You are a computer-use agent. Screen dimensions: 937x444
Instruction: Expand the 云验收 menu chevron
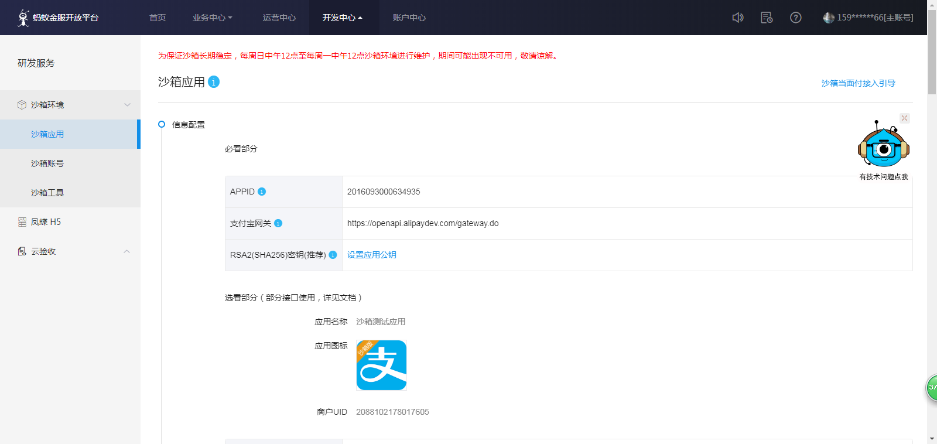pos(127,251)
